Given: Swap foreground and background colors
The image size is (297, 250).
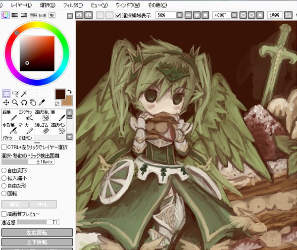Looking at the screenshot, I should coord(69,92).
